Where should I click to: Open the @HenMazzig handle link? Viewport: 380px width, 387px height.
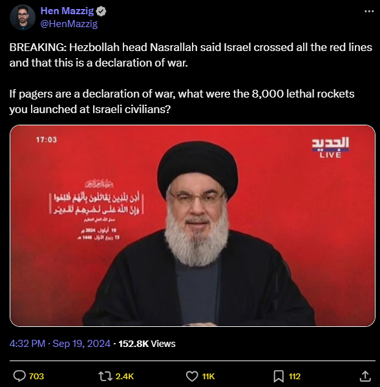[x=69, y=24]
